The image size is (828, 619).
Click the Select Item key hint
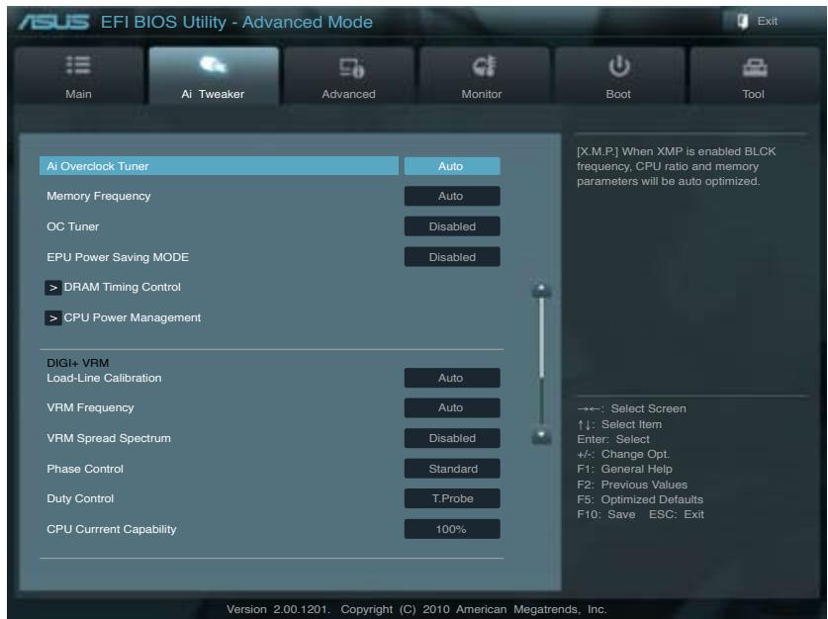click(619, 424)
